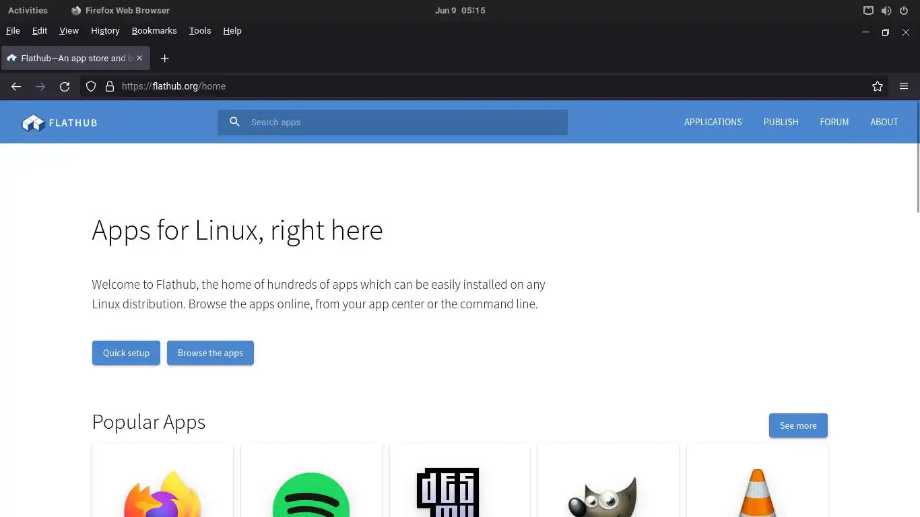Open the tracking protection shield icon
Image resolution: width=920 pixels, height=517 pixels.
click(91, 86)
